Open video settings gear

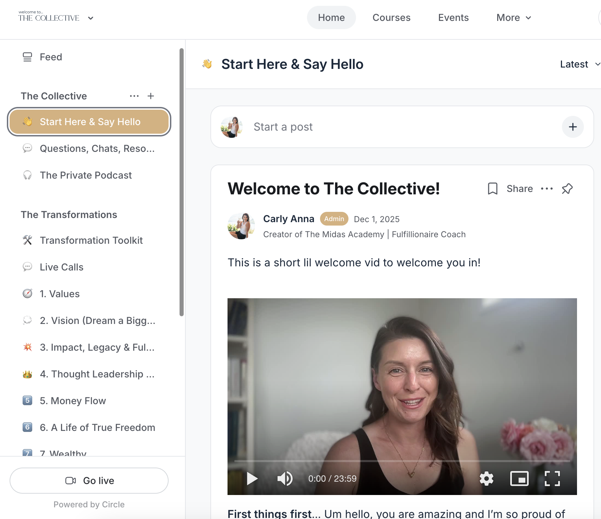pyautogui.click(x=486, y=479)
